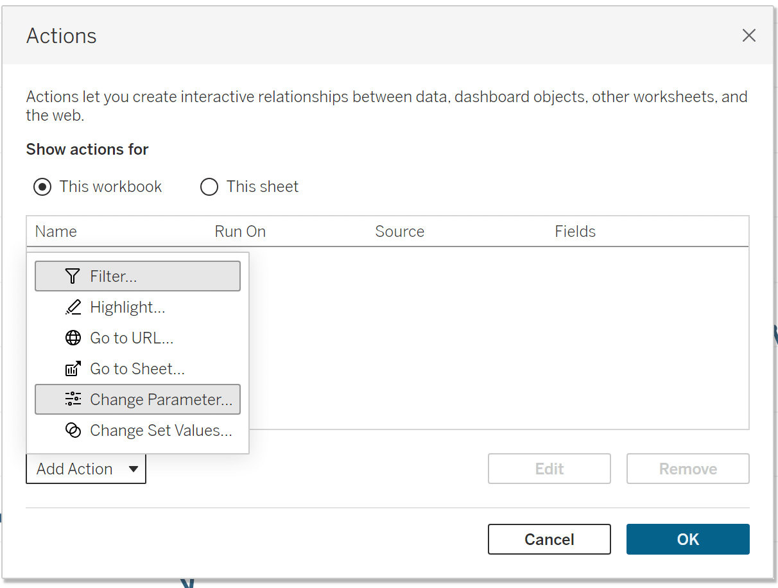Click the sliders icon for Change Parameter
The height and width of the screenshot is (588, 778).
[73, 399]
